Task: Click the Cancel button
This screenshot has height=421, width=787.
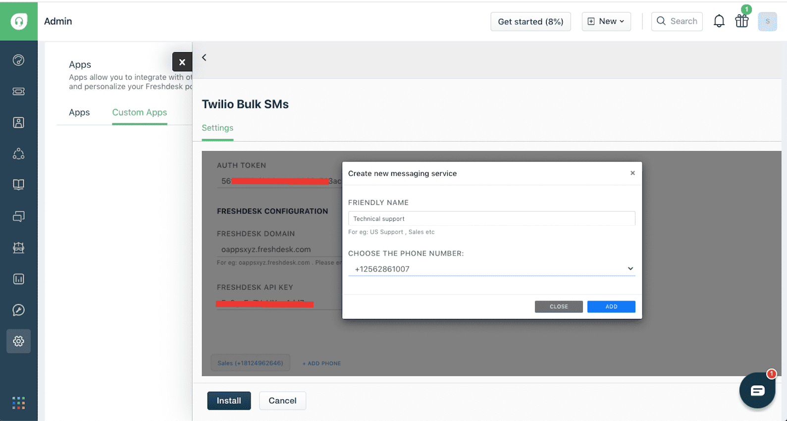Action: pyautogui.click(x=282, y=401)
